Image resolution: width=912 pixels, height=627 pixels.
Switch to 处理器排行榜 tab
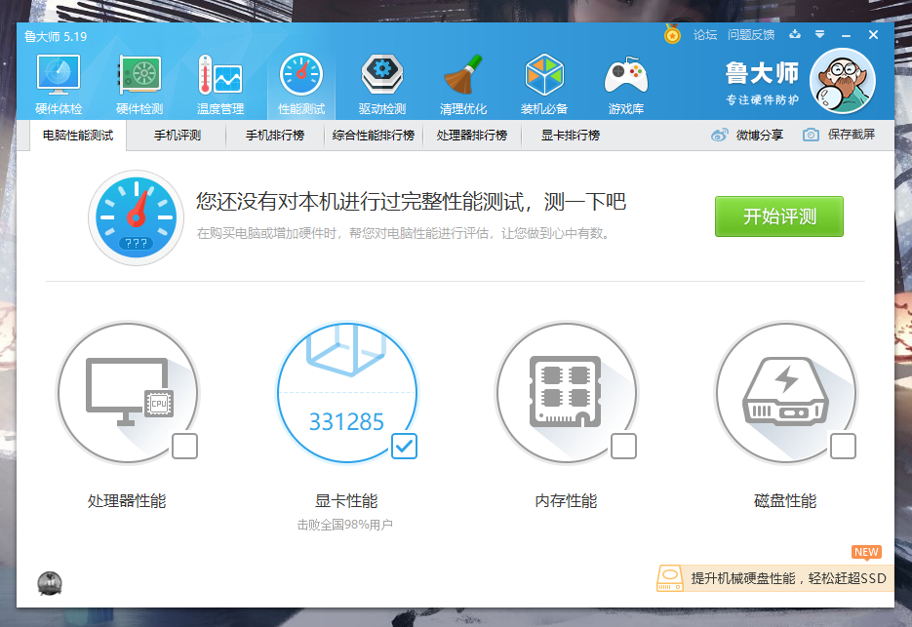pyautogui.click(x=472, y=136)
